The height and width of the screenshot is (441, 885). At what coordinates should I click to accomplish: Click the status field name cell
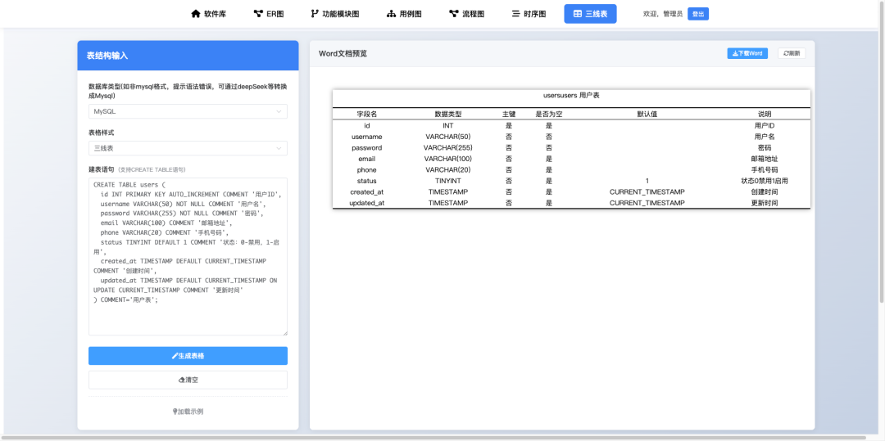tap(367, 181)
